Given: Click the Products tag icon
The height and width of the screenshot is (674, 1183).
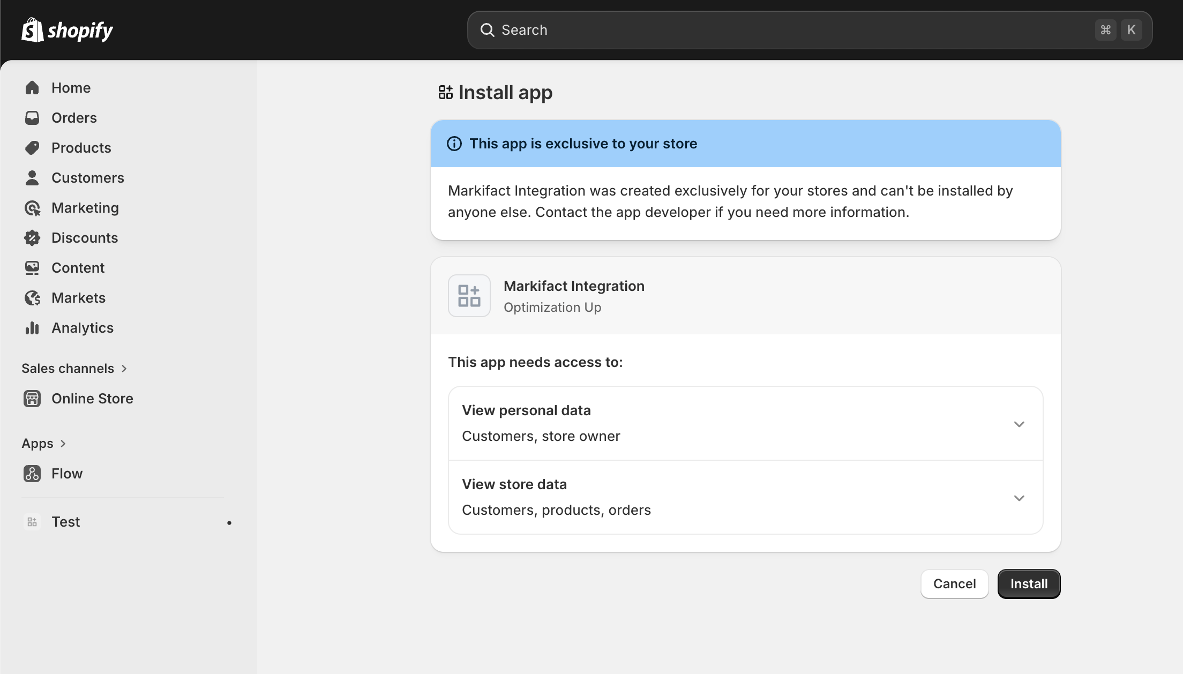Looking at the screenshot, I should pyautogui.click(x=32, y=147).
